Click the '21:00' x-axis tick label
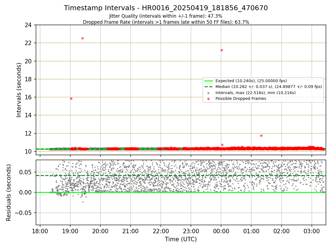Image resolution: width=332 pixels, height=249 pixels. click(130, 231)
